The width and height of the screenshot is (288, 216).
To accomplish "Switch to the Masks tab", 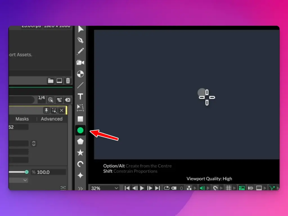I will pyautogui.click(x=22, y=119).
